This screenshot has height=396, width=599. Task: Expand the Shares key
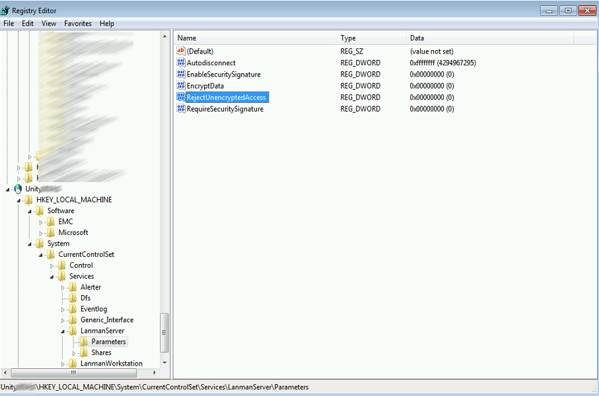pyautogui.click(x=74, y=353)
